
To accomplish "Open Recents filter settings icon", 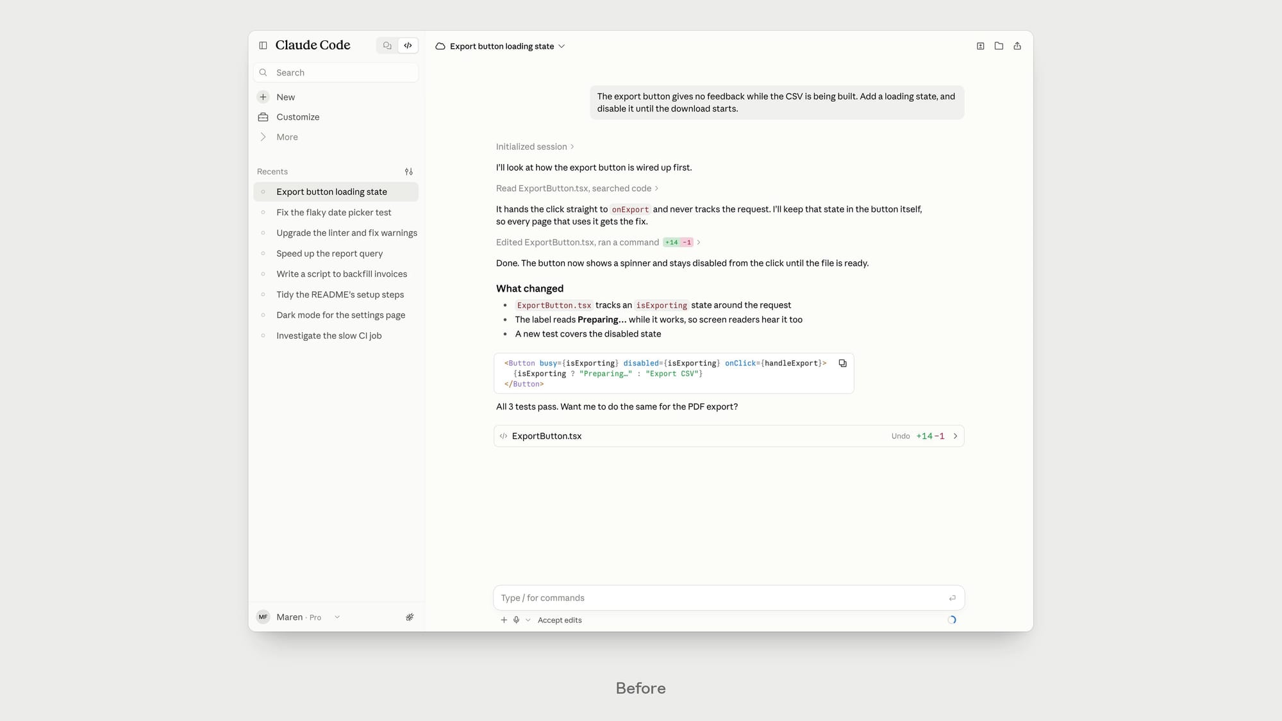I will click(x=409, y=172).
